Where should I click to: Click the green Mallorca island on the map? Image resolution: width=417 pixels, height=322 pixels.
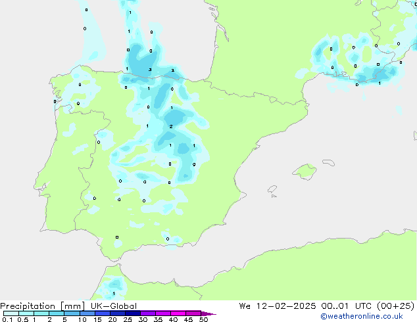click(x=305, y=172)
